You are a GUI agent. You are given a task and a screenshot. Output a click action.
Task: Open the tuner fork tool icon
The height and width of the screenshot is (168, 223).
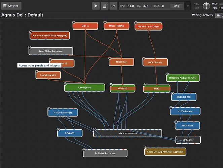tap(113, 6)
